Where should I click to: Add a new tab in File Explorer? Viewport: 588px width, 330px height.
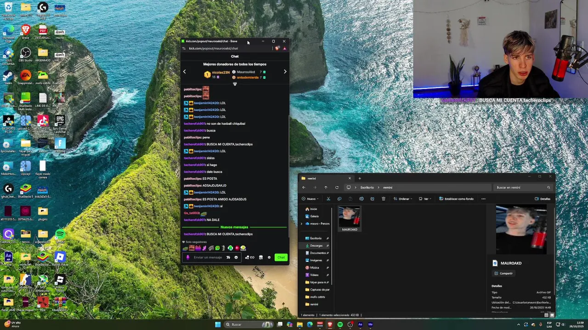360,178
